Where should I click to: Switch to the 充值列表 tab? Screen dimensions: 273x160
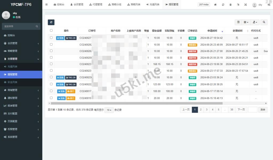(x=153, y=5)
